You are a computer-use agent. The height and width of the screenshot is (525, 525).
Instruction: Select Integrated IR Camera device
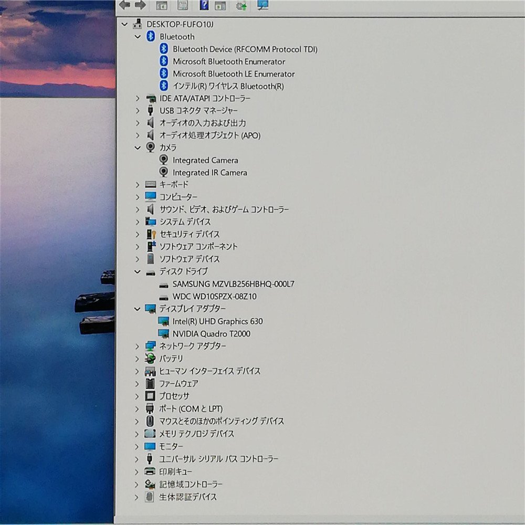click(x=209, y=172)
